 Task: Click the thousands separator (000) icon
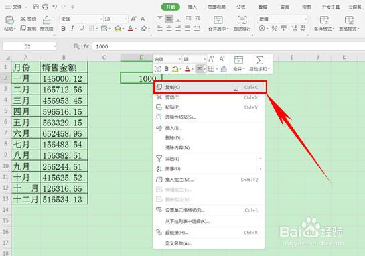point(283,29)
